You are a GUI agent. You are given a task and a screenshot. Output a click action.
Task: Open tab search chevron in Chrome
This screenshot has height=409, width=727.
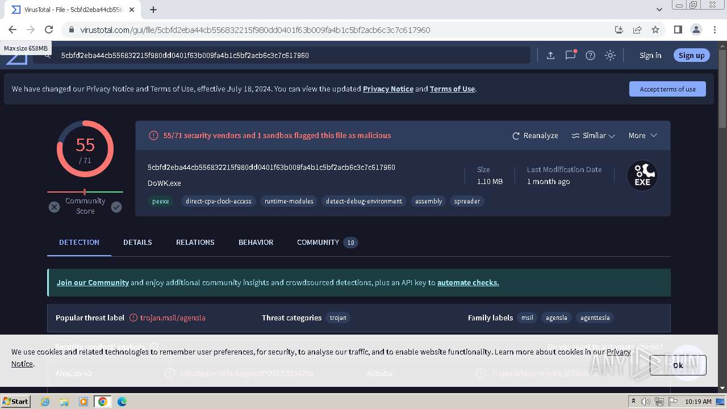coord(659,10)
